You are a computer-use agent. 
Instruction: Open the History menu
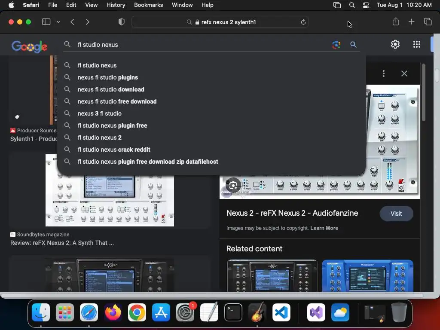[116, 5]
